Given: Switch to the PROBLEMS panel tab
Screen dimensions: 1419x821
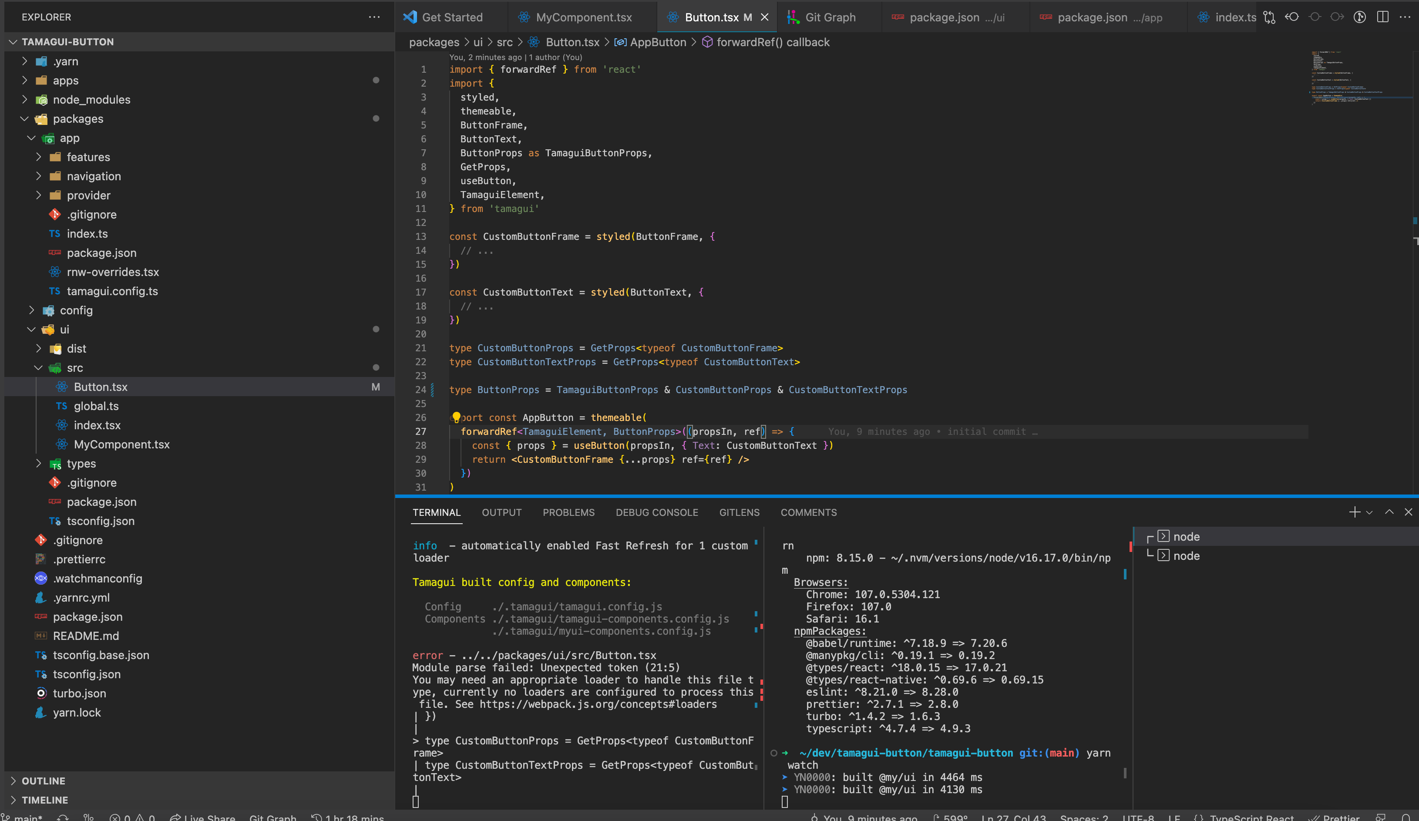Looking at the screenshot, I should 568,512.
